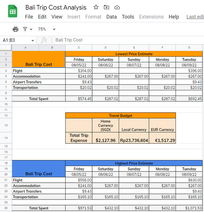Expand the filter views dropdown arrow
The image size is (204, 212).
click(x=31, y=30)
